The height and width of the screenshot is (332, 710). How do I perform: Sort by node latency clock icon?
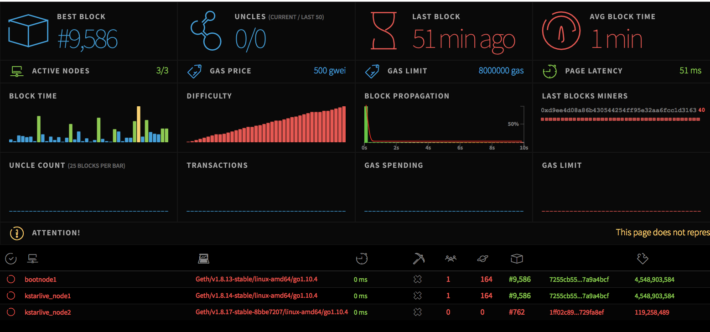[362, 259]
